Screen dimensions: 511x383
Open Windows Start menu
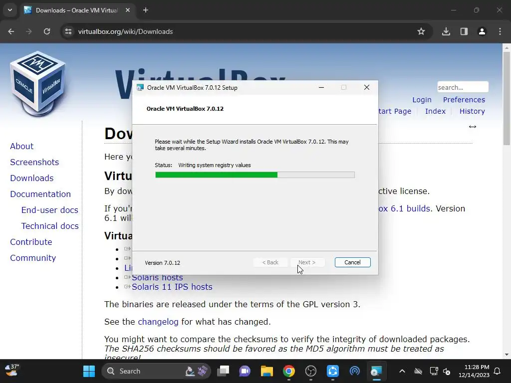pyautogui.click(x=89, y=371)
